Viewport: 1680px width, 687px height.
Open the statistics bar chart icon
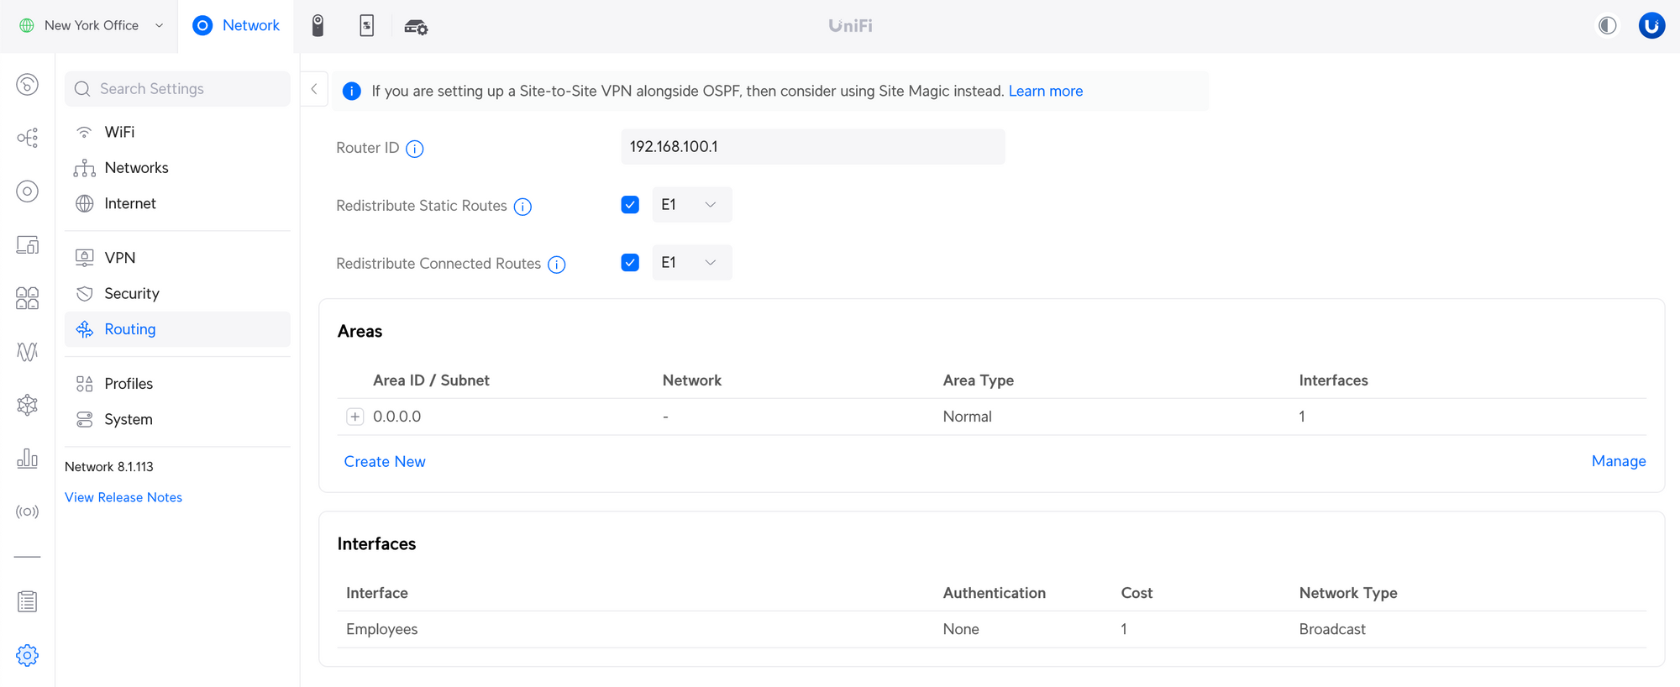click(x=27, y=459)
